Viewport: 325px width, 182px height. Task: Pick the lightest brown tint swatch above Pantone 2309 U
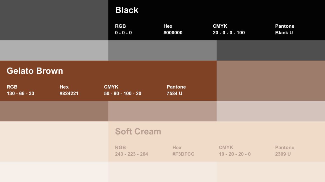[x=271, y=111]
